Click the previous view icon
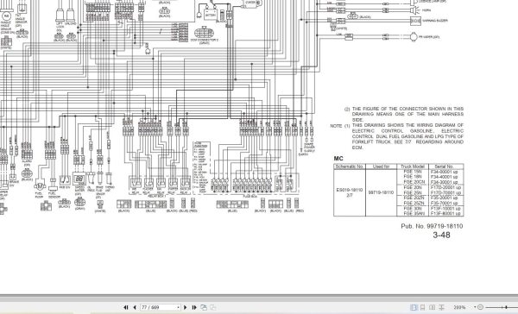 (x=204, y=307)
